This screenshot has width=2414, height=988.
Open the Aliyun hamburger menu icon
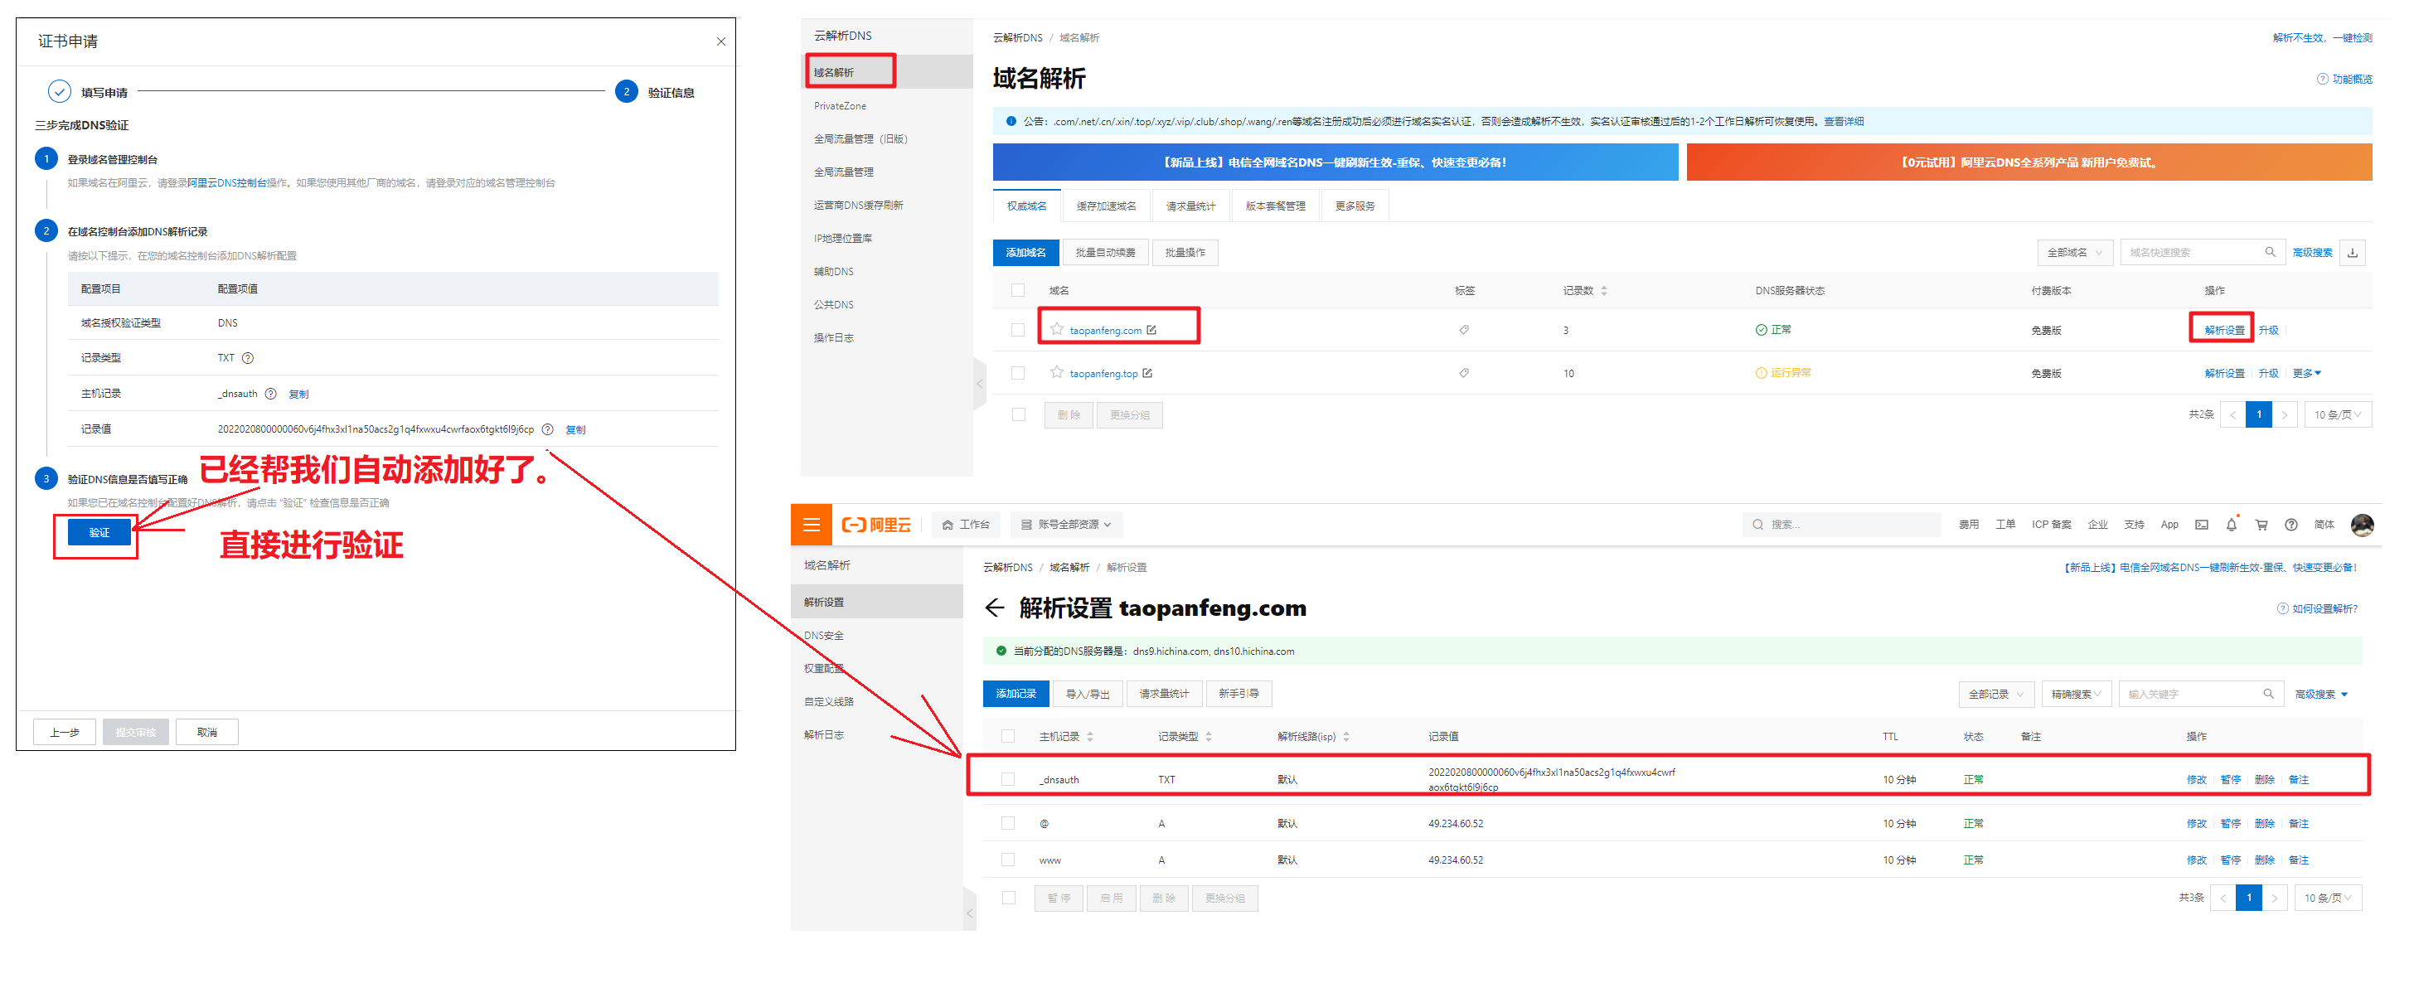pyautogui.click(x=811, y=525)
